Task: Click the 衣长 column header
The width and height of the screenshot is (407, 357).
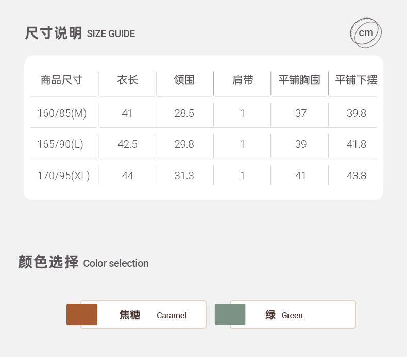Action: click(127, 80)
